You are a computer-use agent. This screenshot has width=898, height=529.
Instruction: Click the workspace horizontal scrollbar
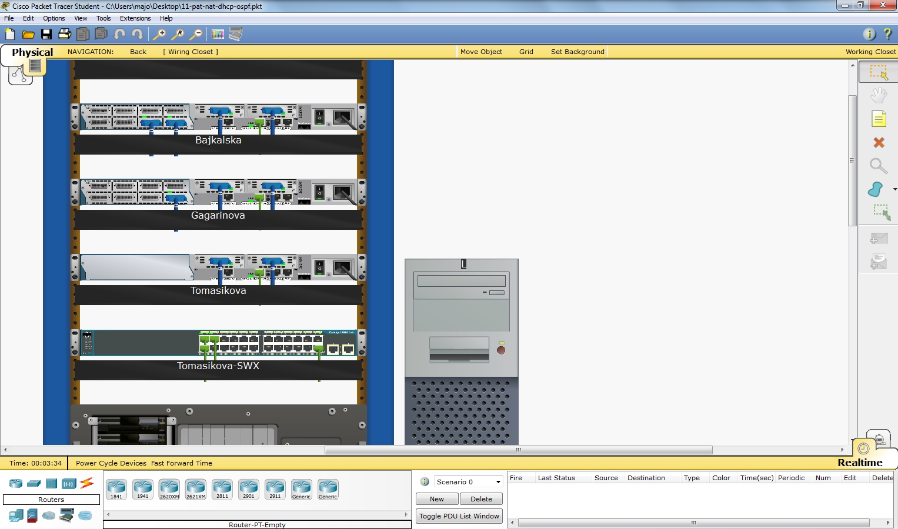(518, 450)
